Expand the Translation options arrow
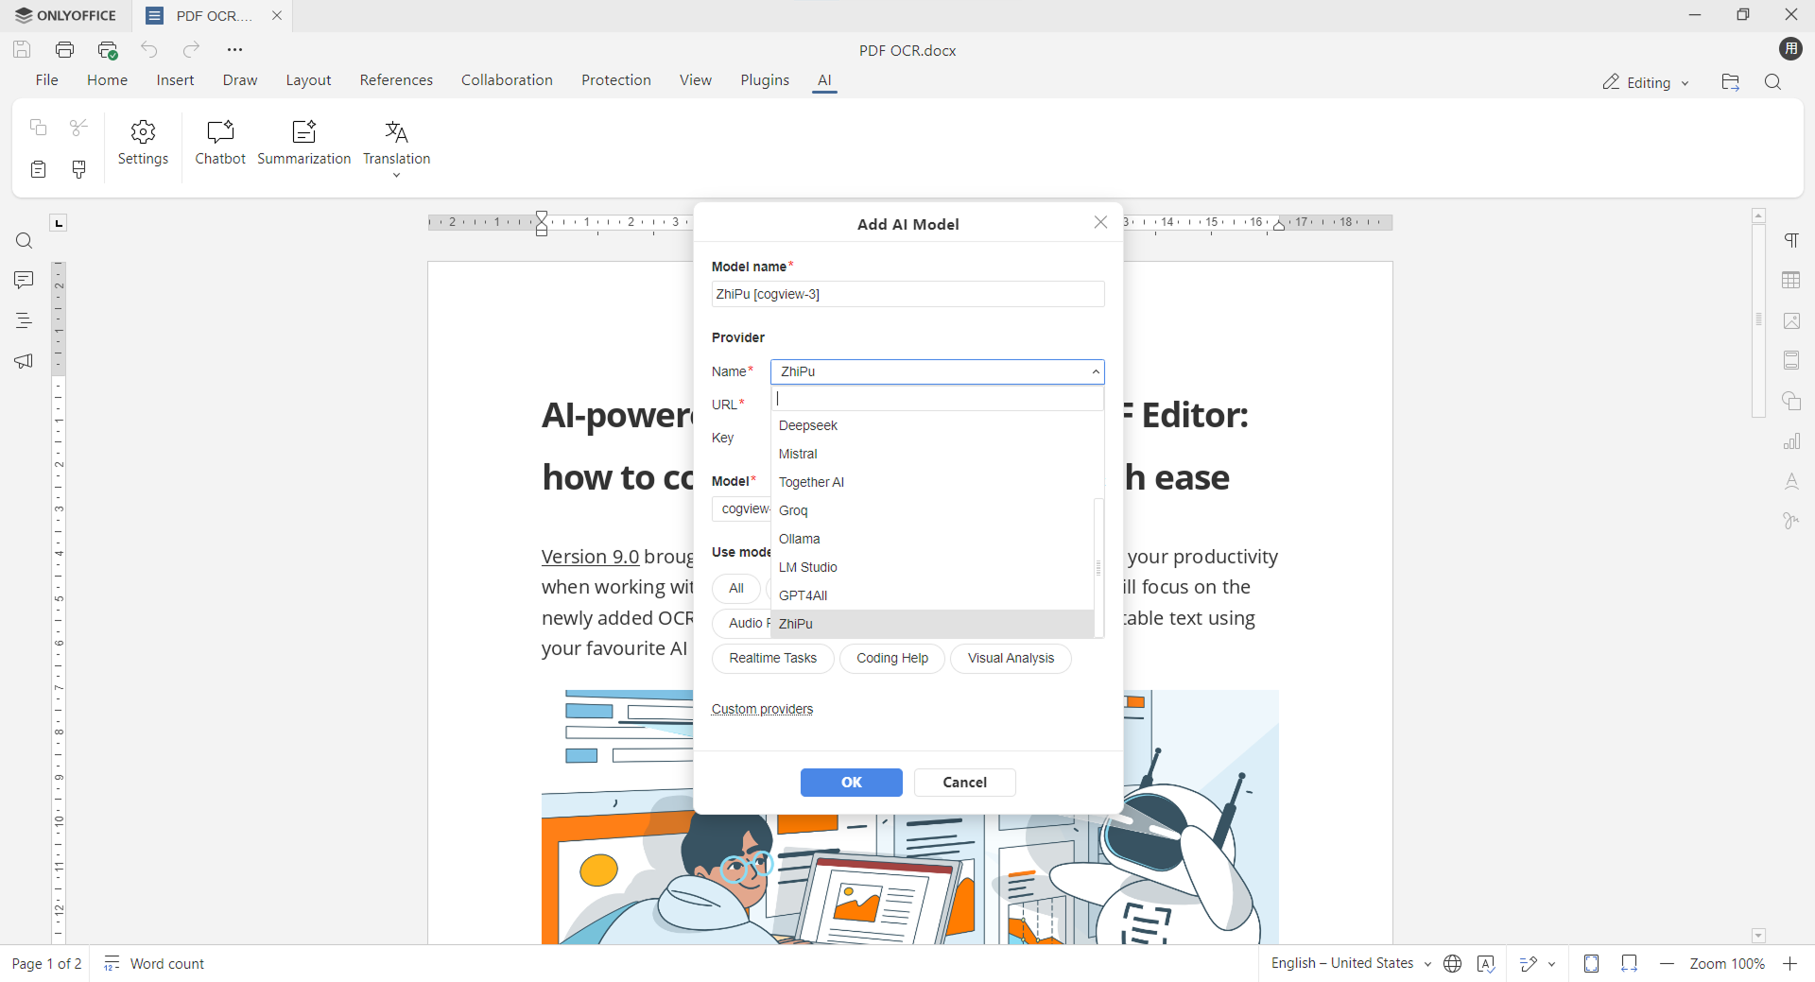 pos(396,175)
